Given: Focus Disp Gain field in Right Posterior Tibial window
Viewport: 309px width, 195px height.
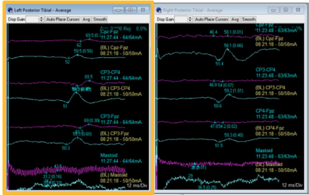Looking at the screenshot, I should [x=181, y=19].
